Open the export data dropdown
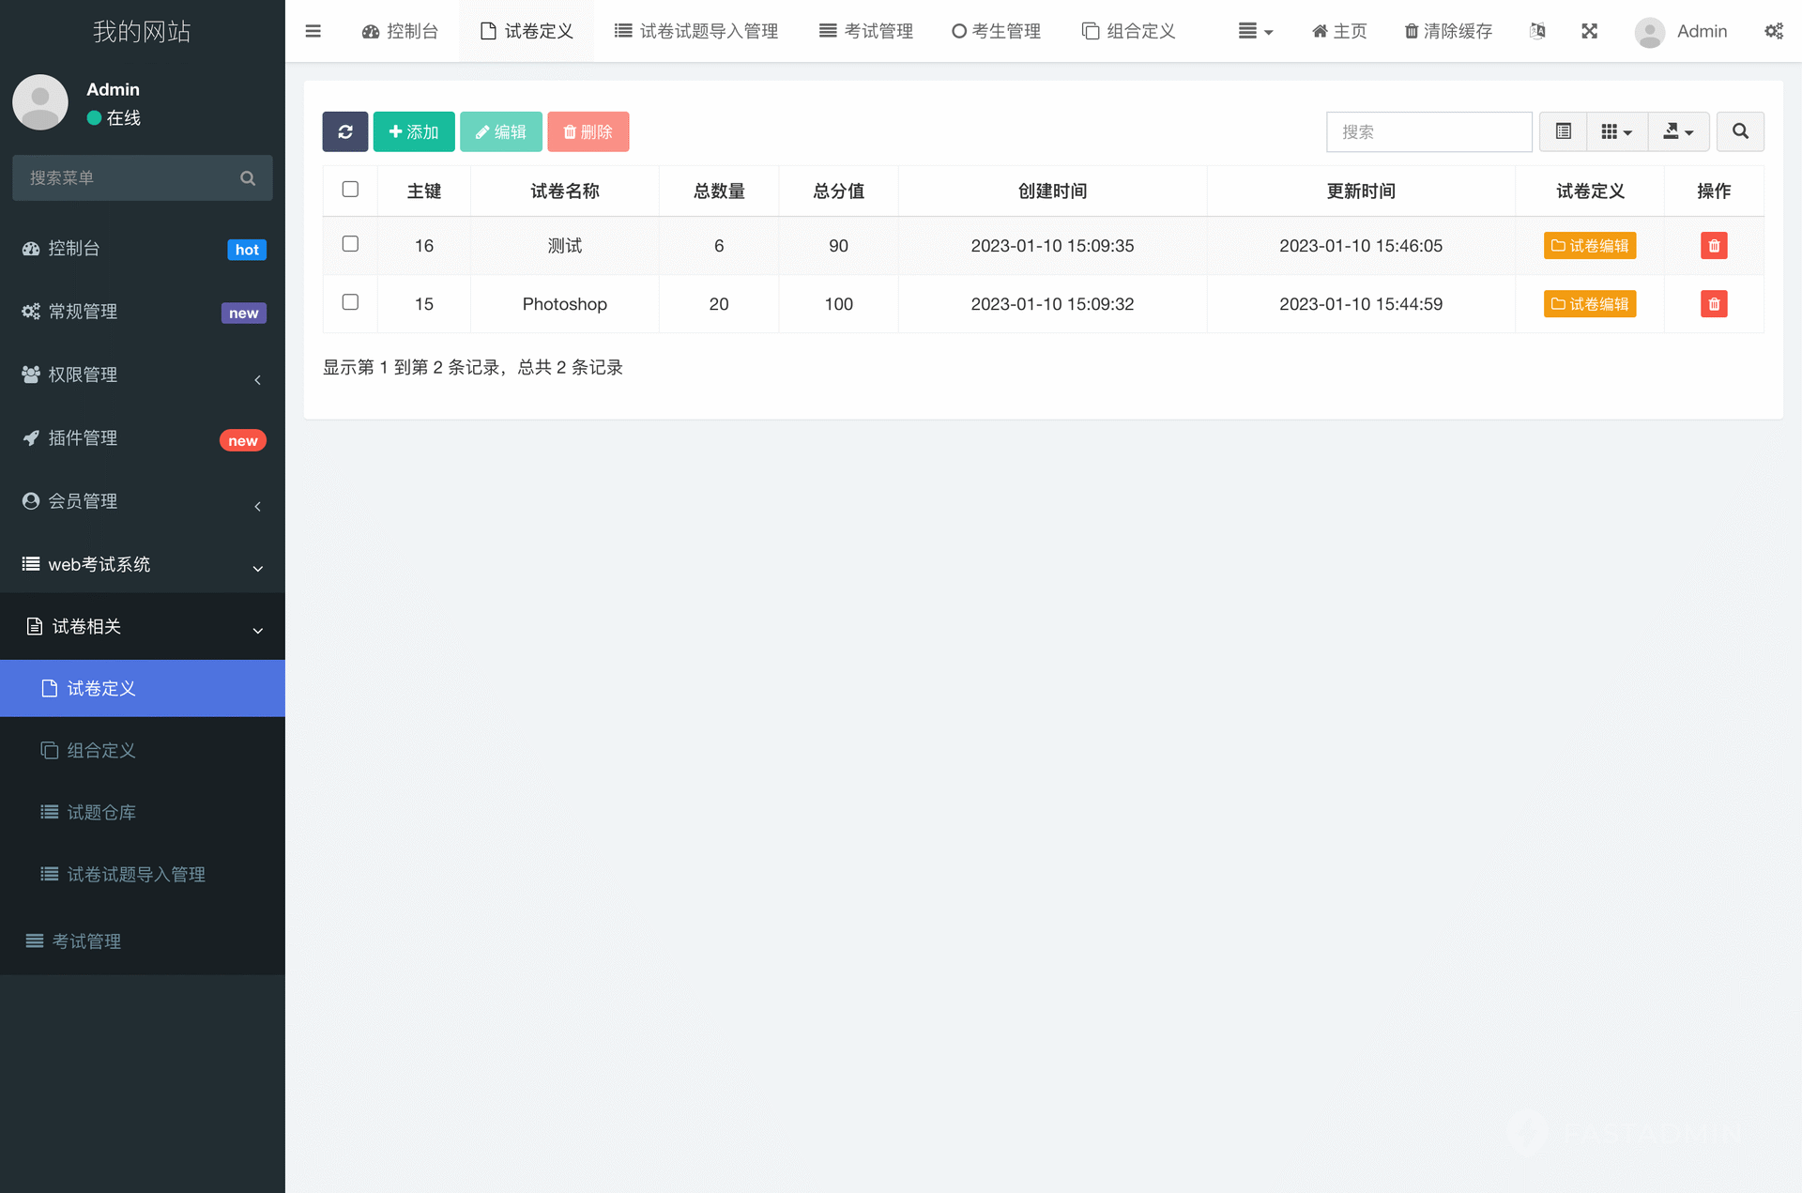 (1678, 131)
